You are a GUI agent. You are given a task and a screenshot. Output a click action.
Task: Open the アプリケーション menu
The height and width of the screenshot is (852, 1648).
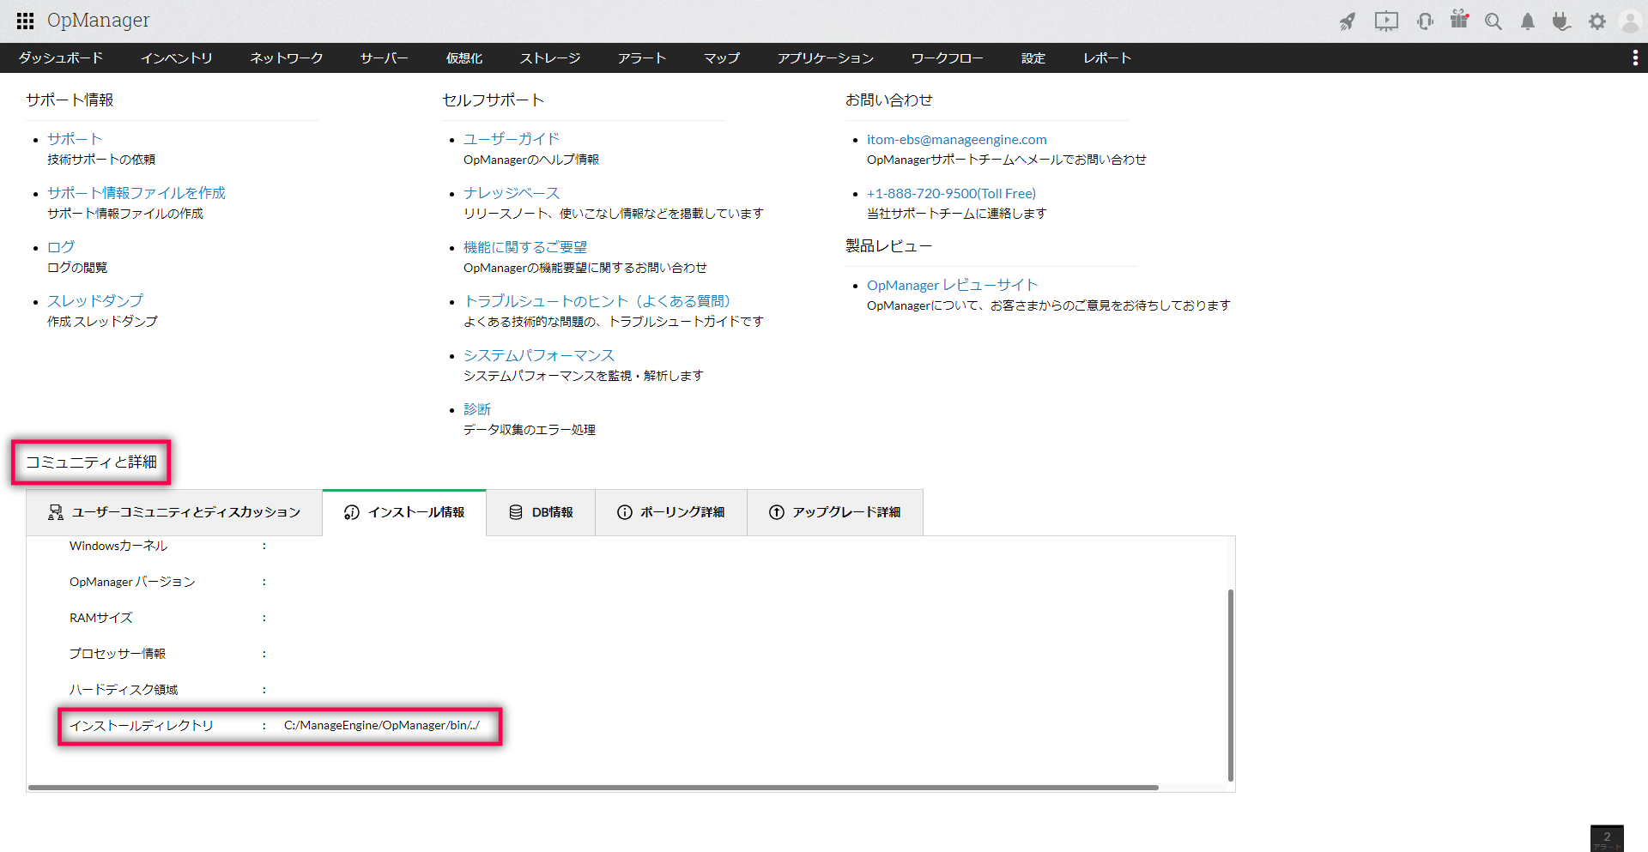click(826, 57)
